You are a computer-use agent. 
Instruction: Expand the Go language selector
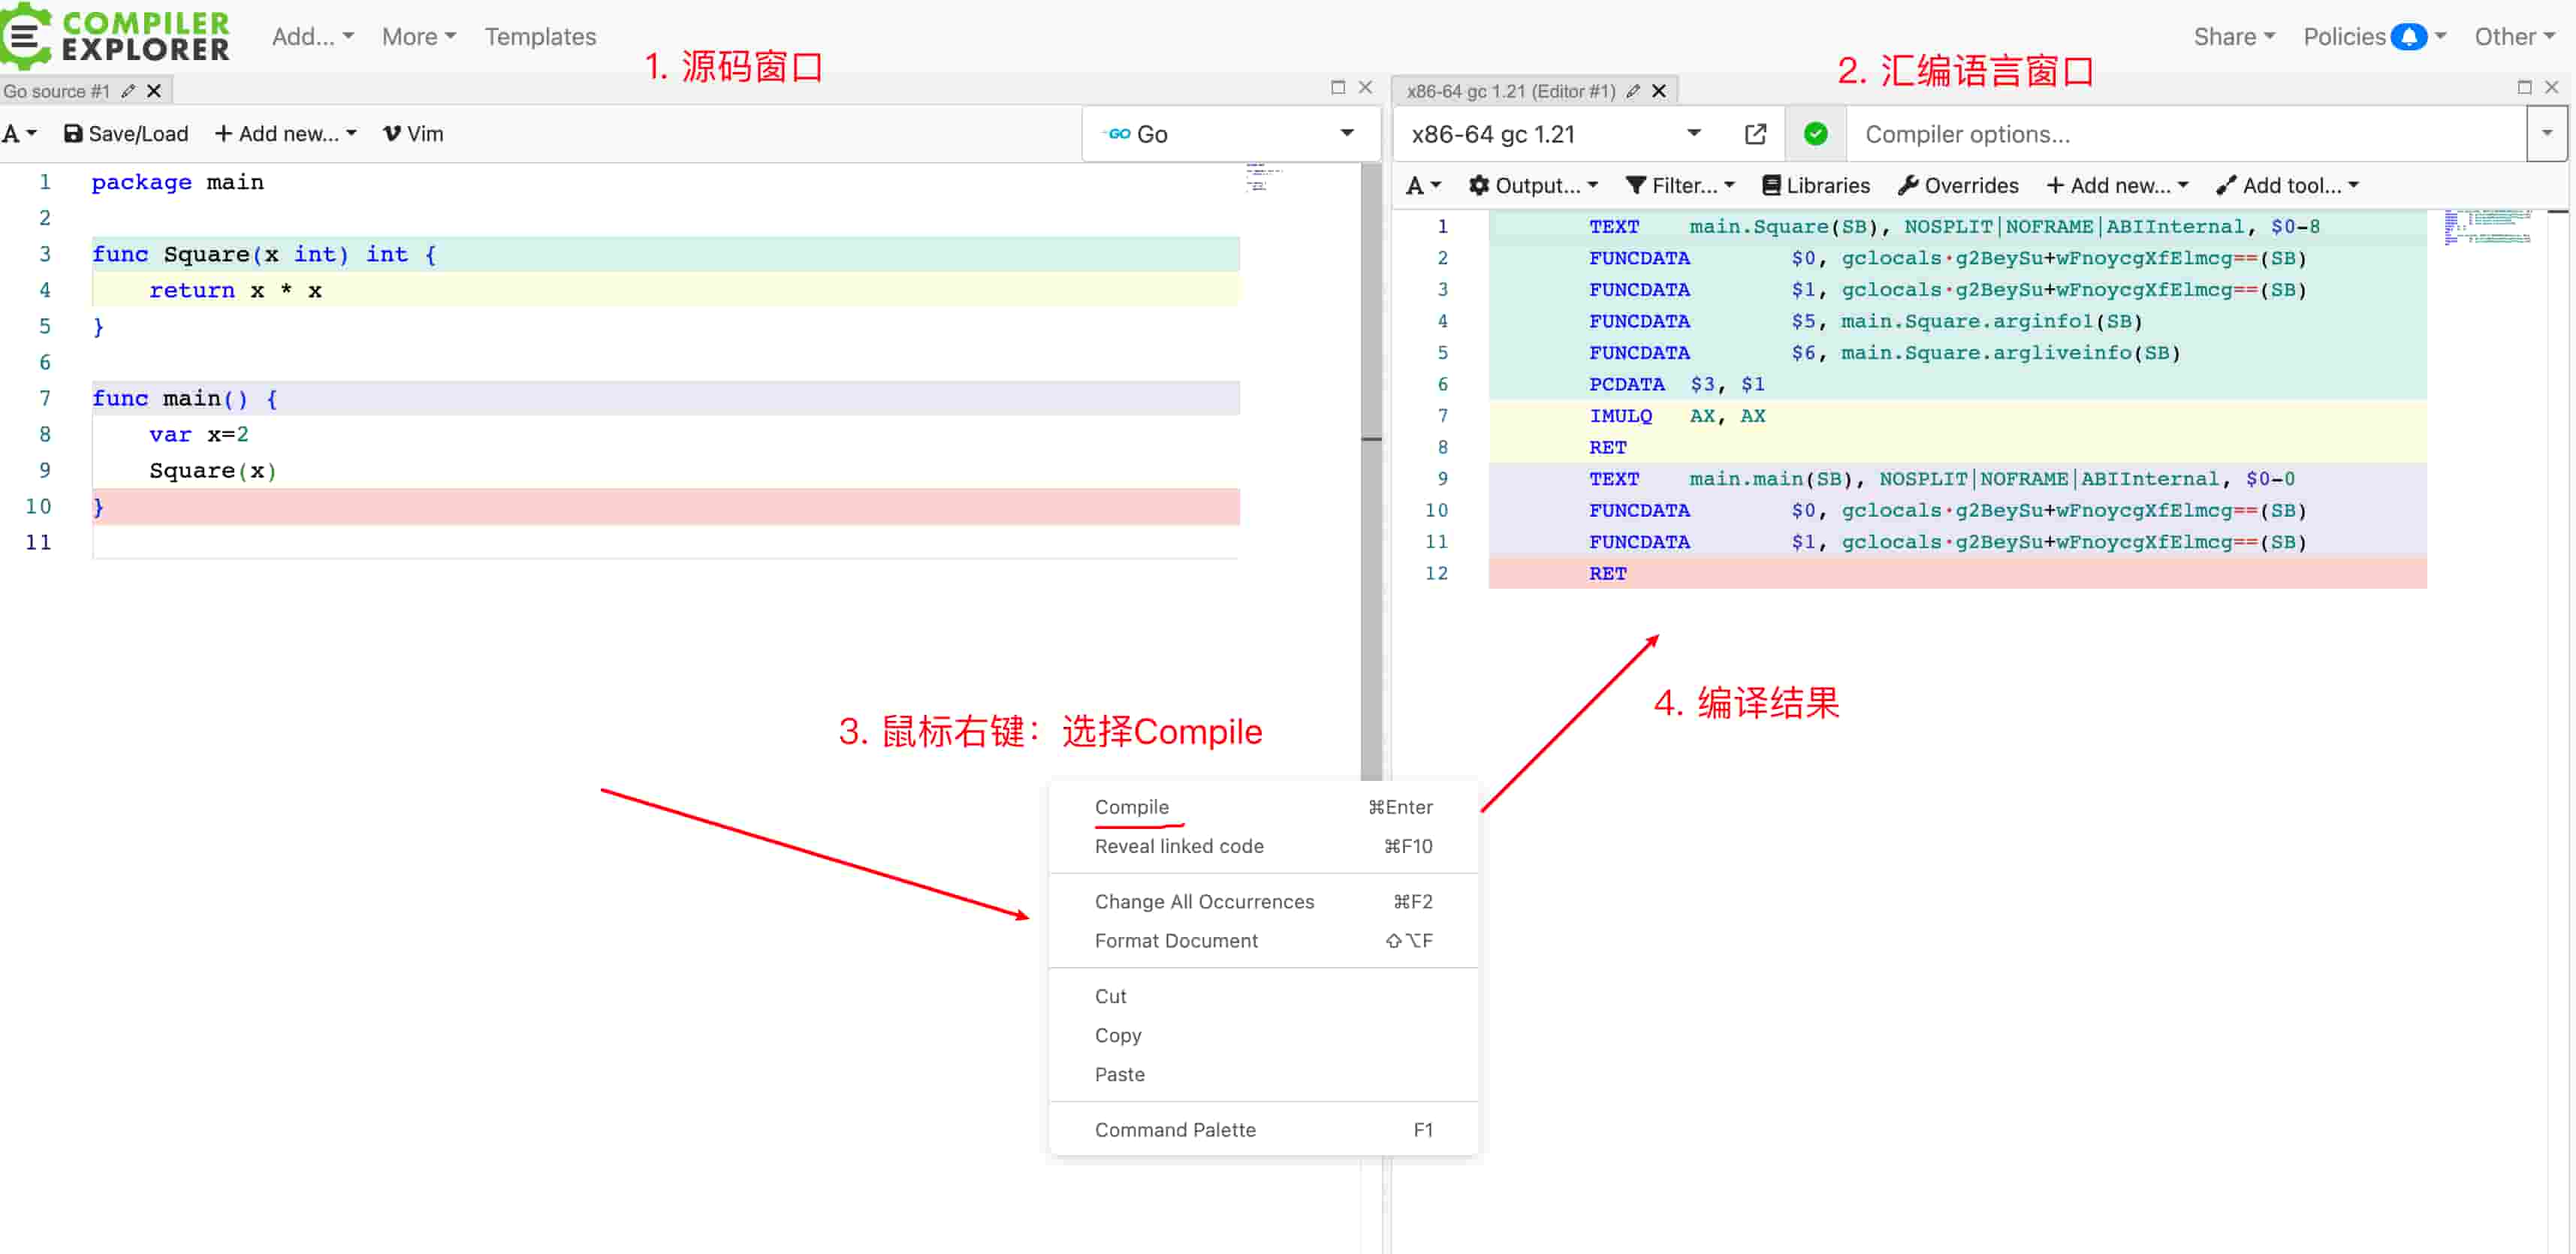[1229, 134]
